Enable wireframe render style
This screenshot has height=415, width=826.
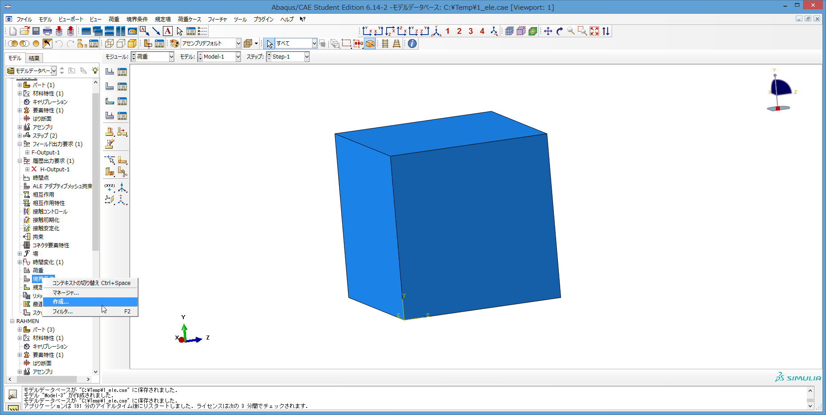point(109,43)
